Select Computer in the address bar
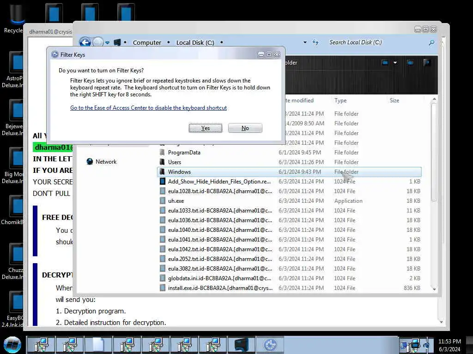 pos(147,42)
